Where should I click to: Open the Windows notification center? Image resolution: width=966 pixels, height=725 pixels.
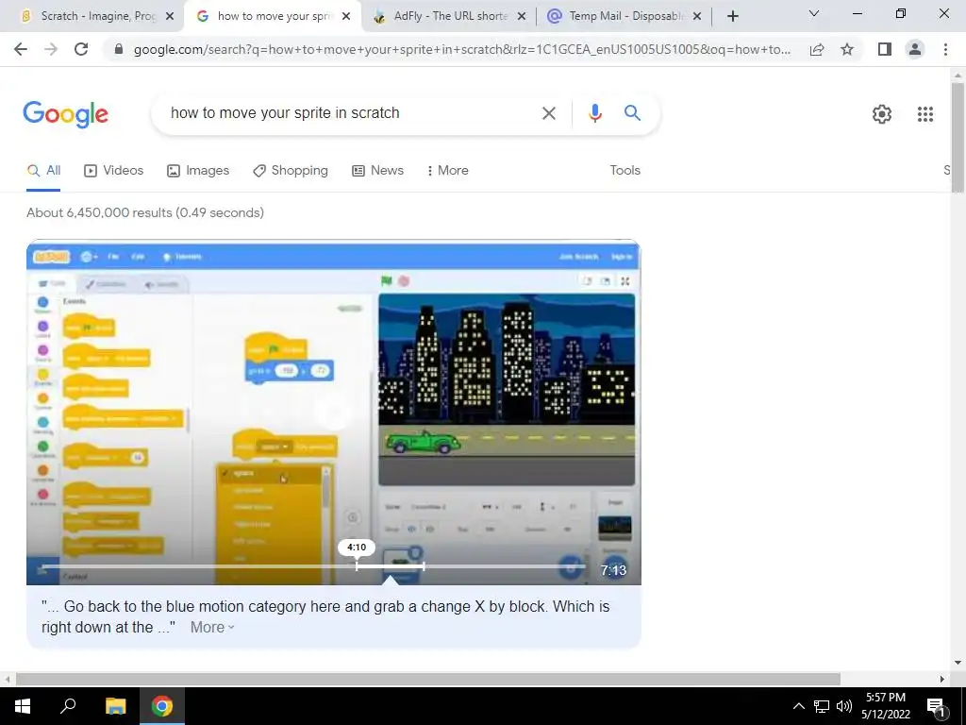(935, 707)
